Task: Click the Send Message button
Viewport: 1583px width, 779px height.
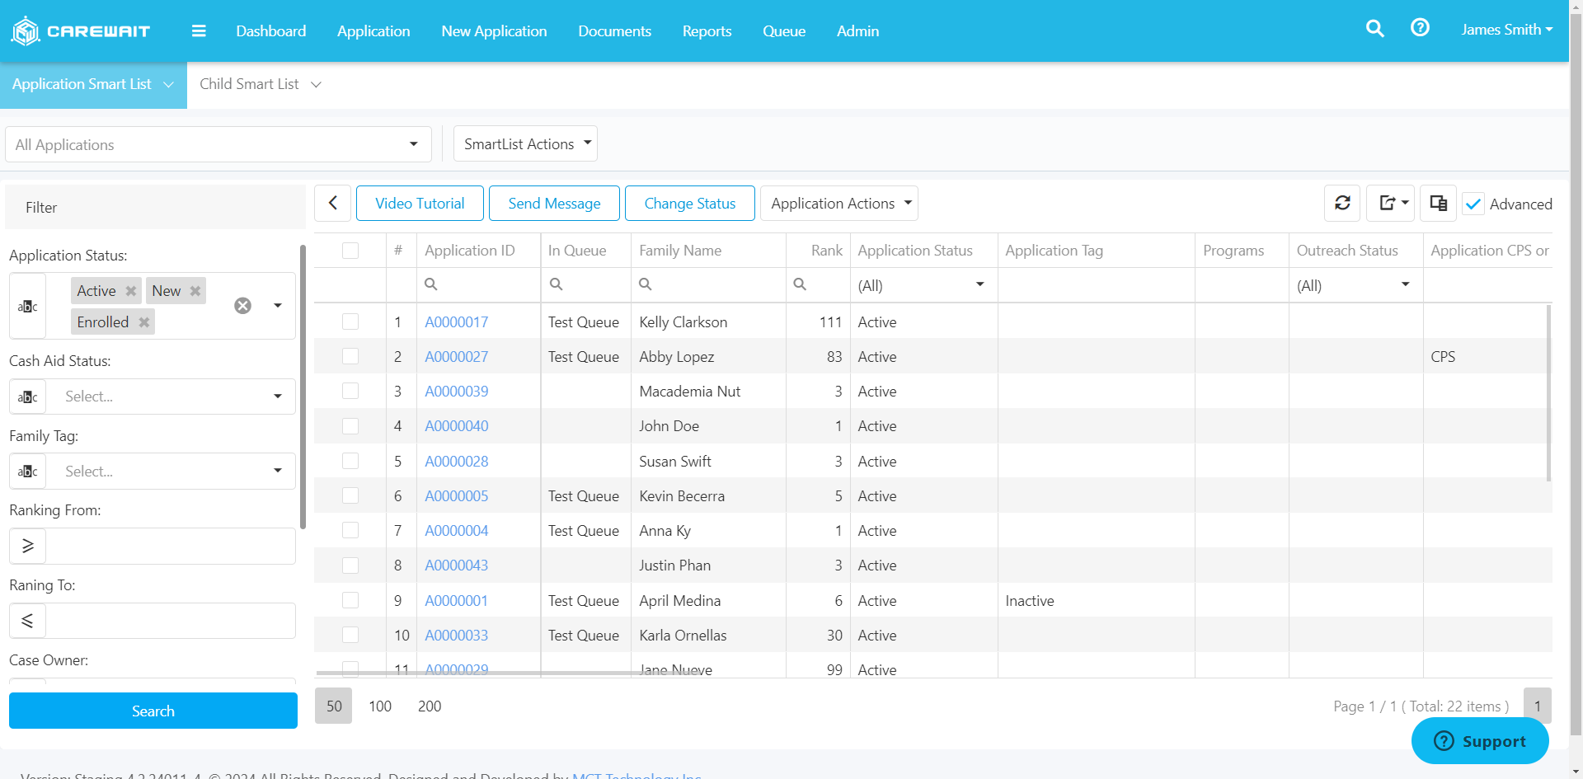Action: click(554, 204)
